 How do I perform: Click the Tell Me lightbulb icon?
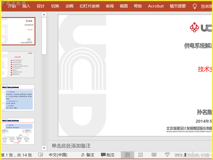(195, 6)
